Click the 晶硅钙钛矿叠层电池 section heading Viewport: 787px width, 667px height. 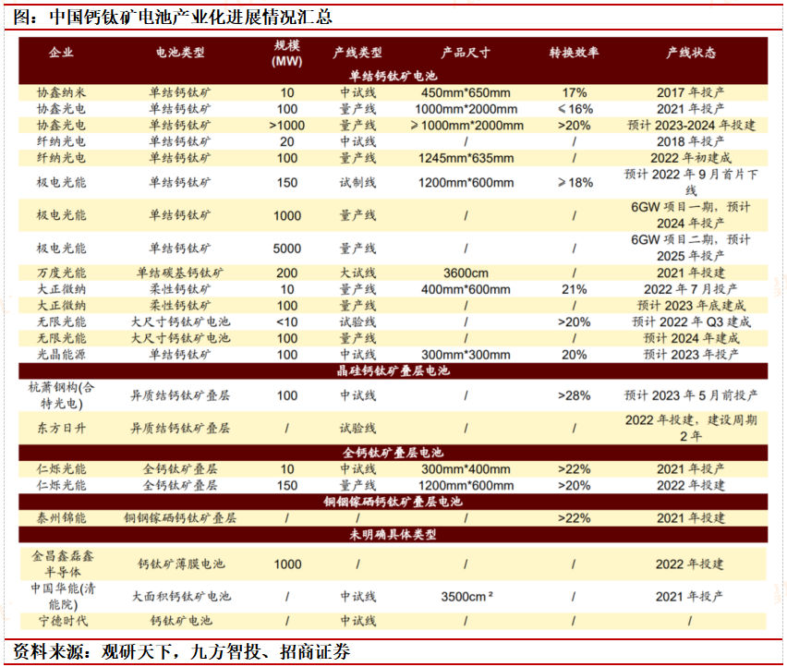[x=393, y=370]
